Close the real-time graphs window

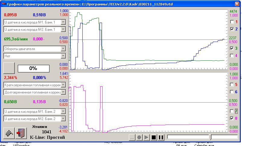coord(237,4)
